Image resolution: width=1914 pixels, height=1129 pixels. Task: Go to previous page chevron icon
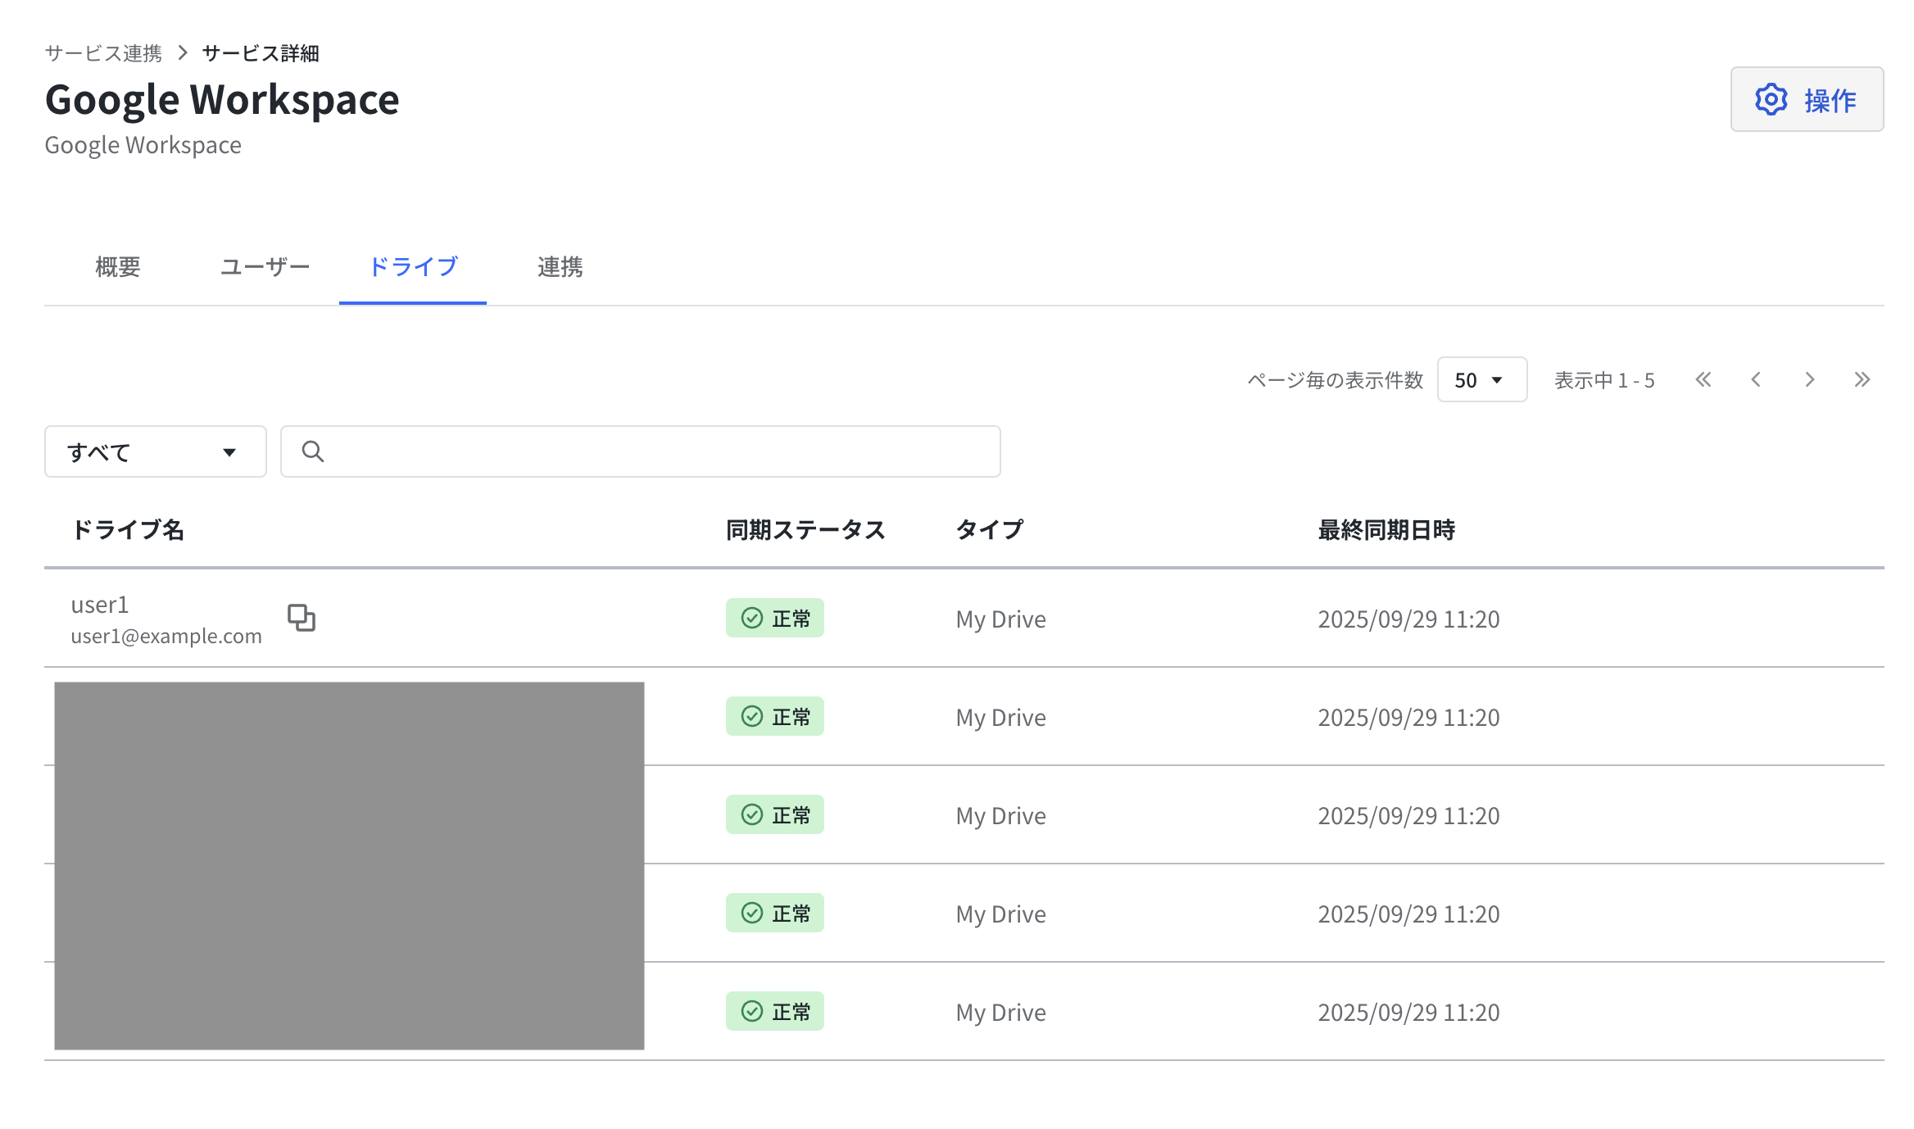point(1756,379)
